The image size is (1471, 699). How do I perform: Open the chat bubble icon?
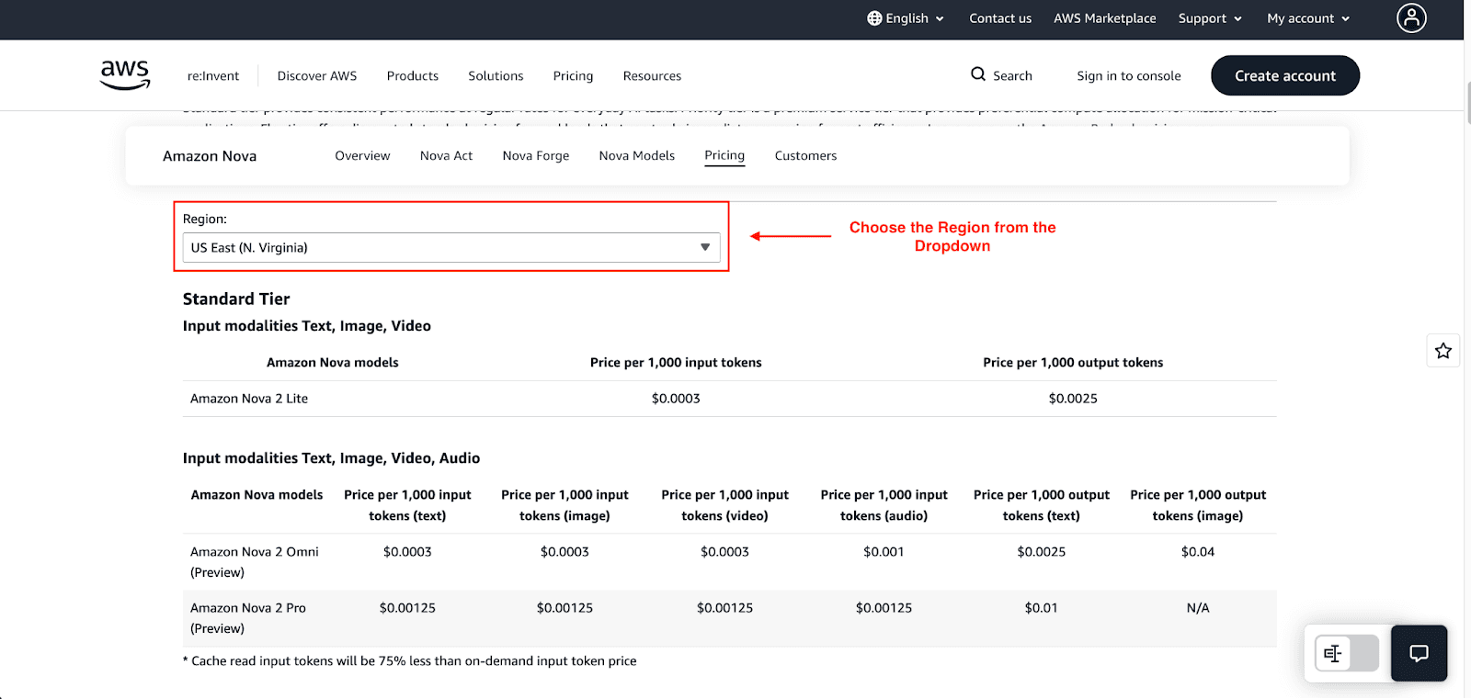tap(1419, 653)
